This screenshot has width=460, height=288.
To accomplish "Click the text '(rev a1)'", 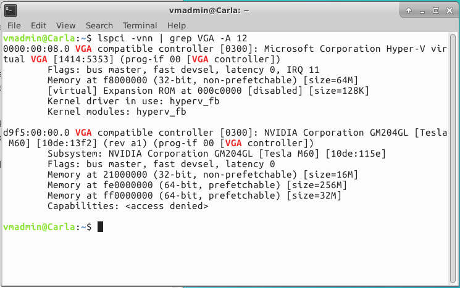I will 125,143.
